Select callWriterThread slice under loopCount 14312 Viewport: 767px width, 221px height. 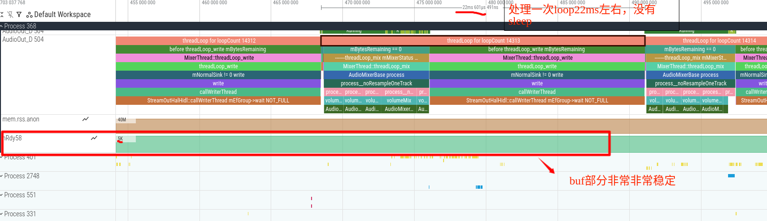pos(218,92)
